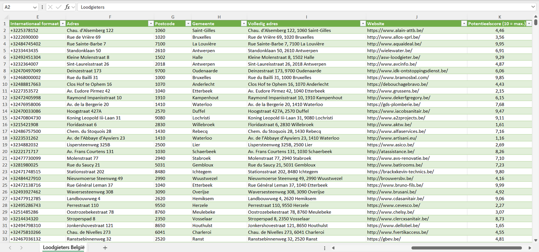Add a new sheet with plus icon

coord(105,248)
